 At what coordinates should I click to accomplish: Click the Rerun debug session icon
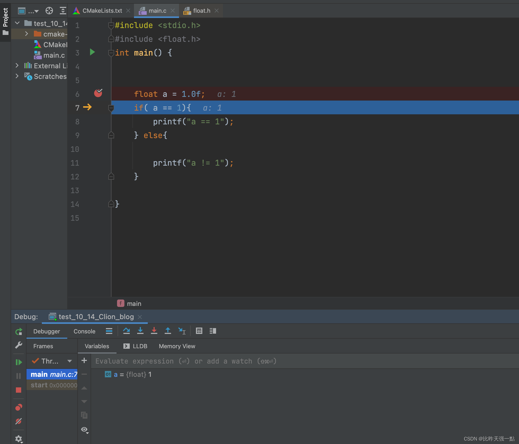pyautogui.click(x=19, y=332)
